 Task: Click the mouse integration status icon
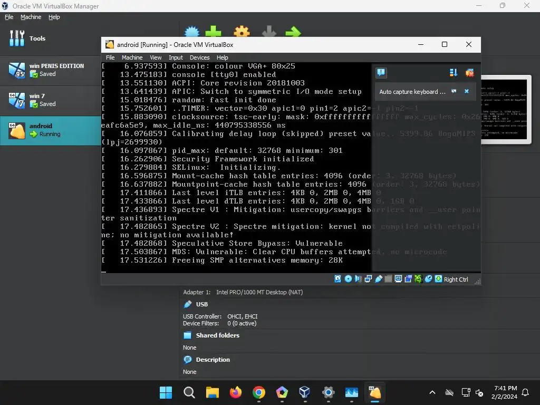[428, 279]
